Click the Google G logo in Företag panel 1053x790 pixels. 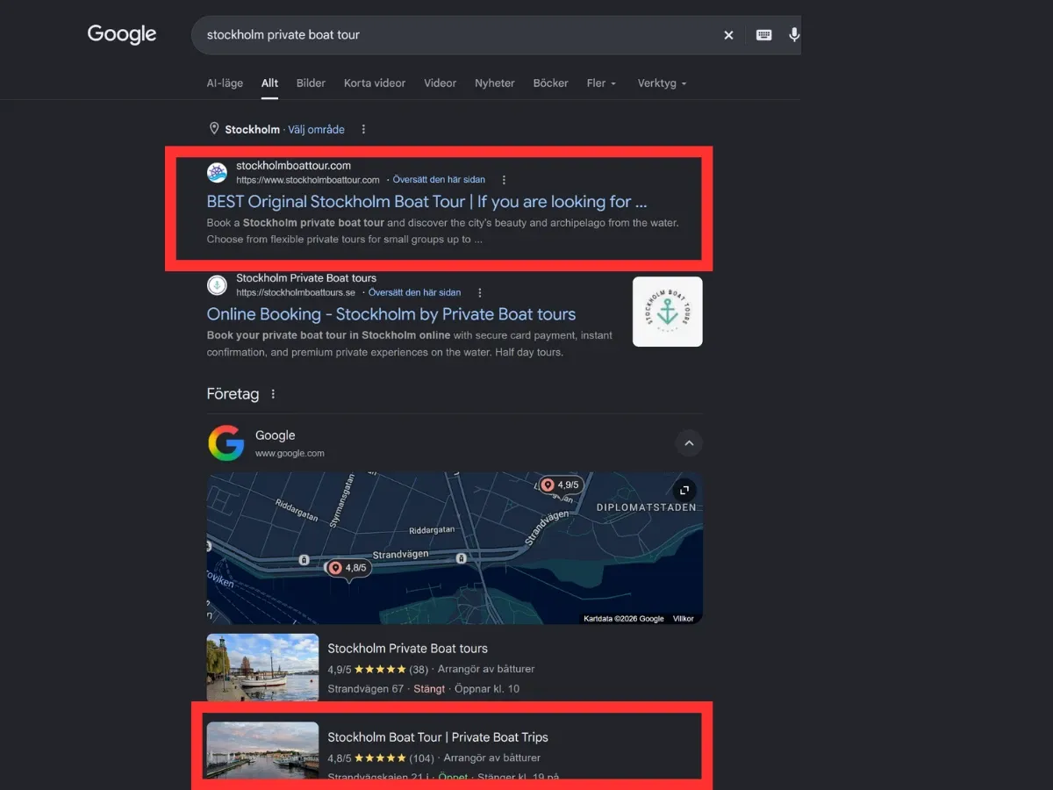[x=226, y=443]
